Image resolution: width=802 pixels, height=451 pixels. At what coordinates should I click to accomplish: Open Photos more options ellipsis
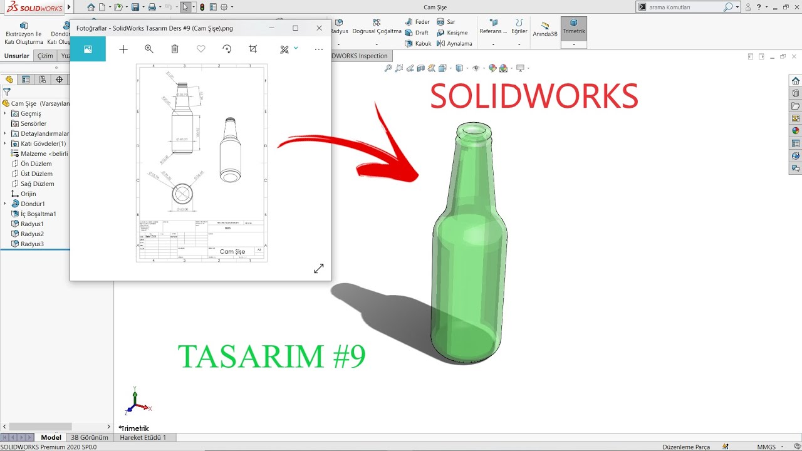tap(318, 49)
